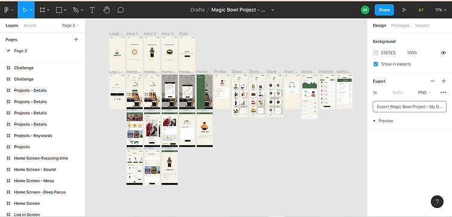Select the Pen tool
This screenshot has width=452, height=217.
[76, 10]
